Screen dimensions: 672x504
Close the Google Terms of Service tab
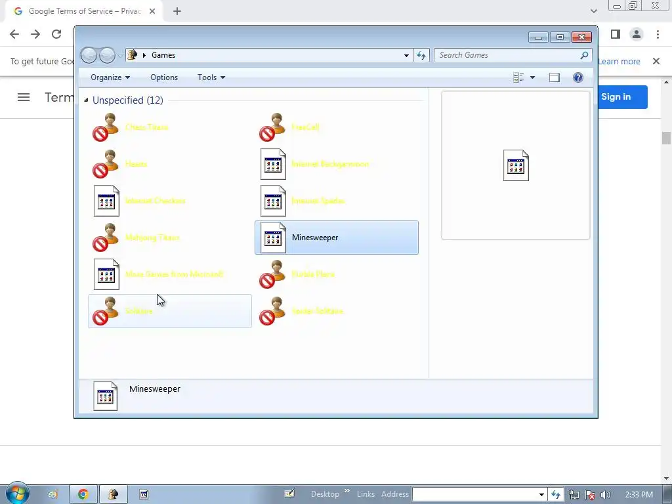pos(152,12)
